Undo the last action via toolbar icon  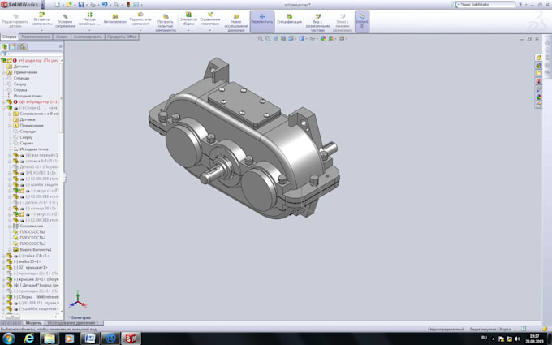105,5
